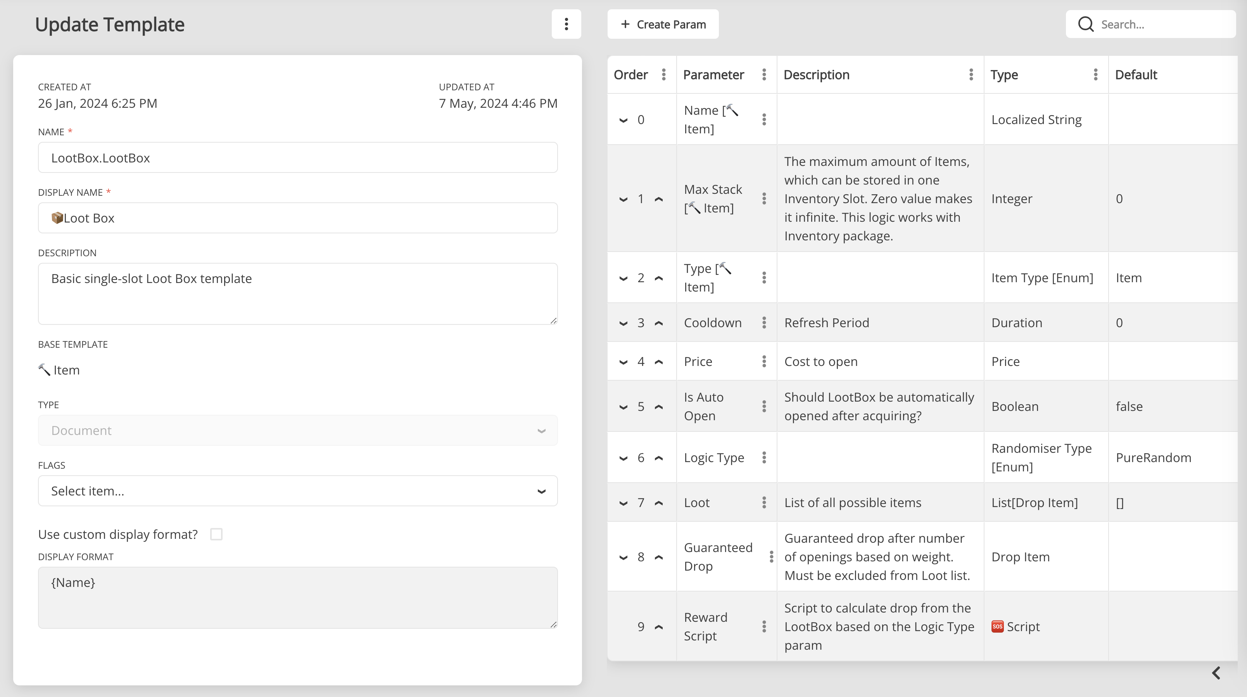The image size is (1247, 697).
Task: Open options menu for Price parameter
Action: [764, 362]
